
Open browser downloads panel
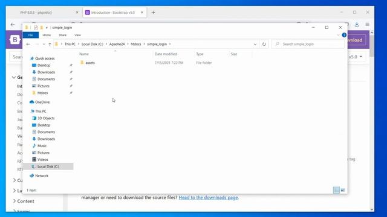pyautogui.click(x=357, y=24)
